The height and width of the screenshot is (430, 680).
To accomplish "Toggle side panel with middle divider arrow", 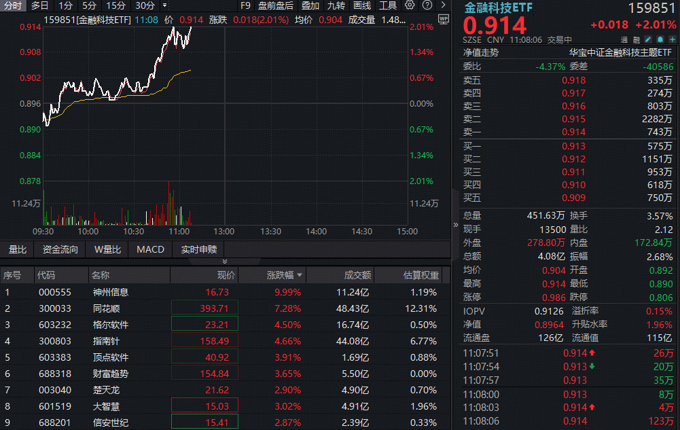I will point(456,225).
